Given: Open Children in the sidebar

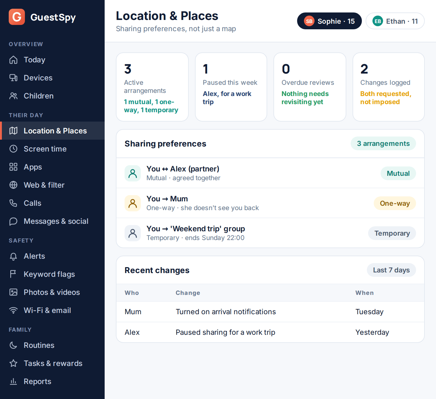Looking at the screenshot, I should click(x=52, y=96).
